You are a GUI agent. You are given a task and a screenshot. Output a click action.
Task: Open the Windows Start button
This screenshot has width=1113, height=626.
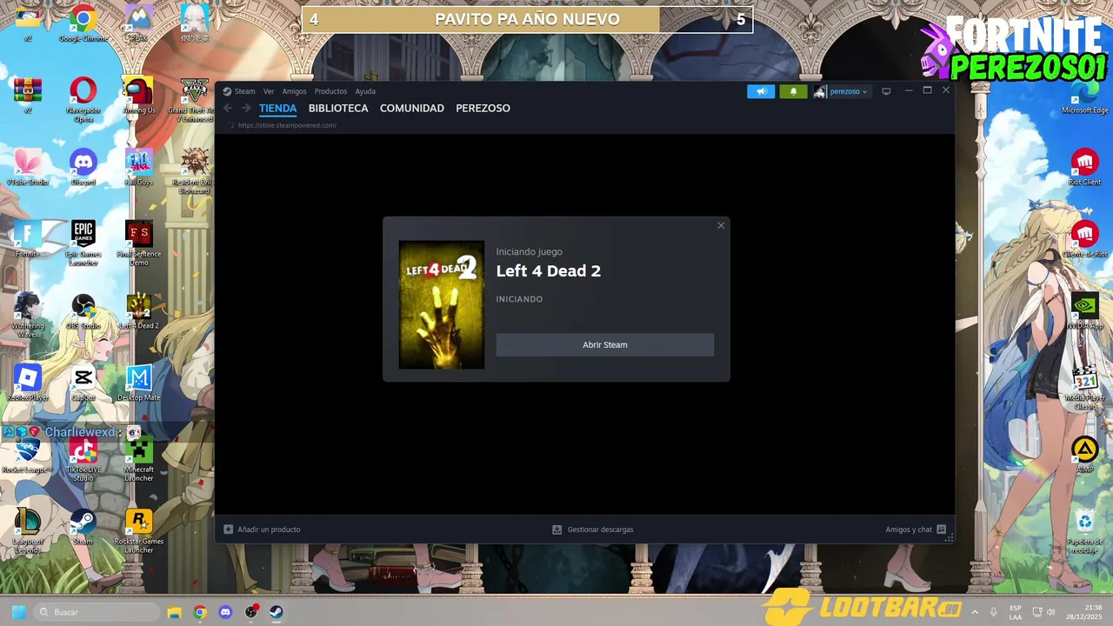(x=18, y=612)
